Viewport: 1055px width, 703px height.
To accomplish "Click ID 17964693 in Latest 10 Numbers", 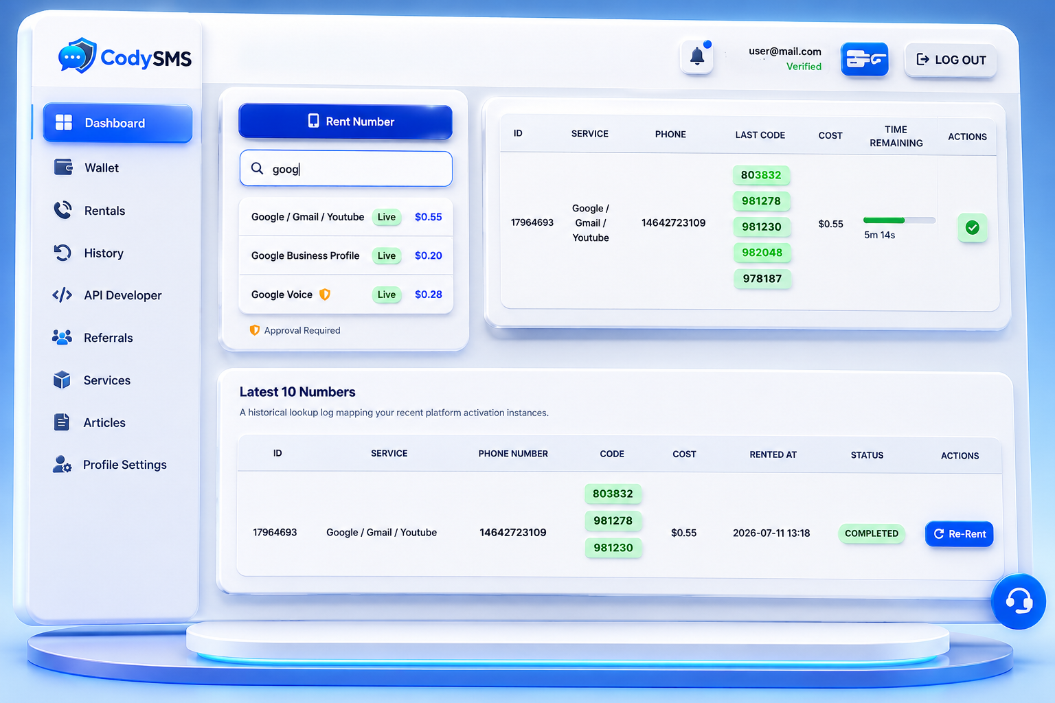I will pyautogui.click(x=275, y=532).
